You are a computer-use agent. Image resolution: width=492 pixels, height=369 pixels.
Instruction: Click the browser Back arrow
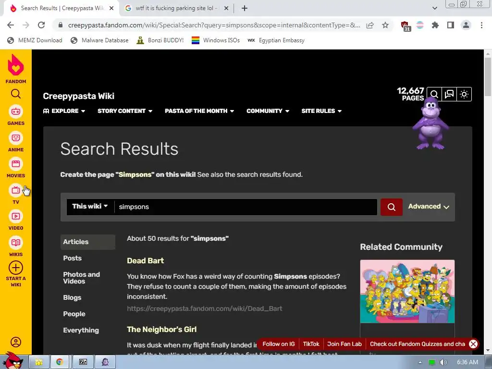tap(11, 25)
